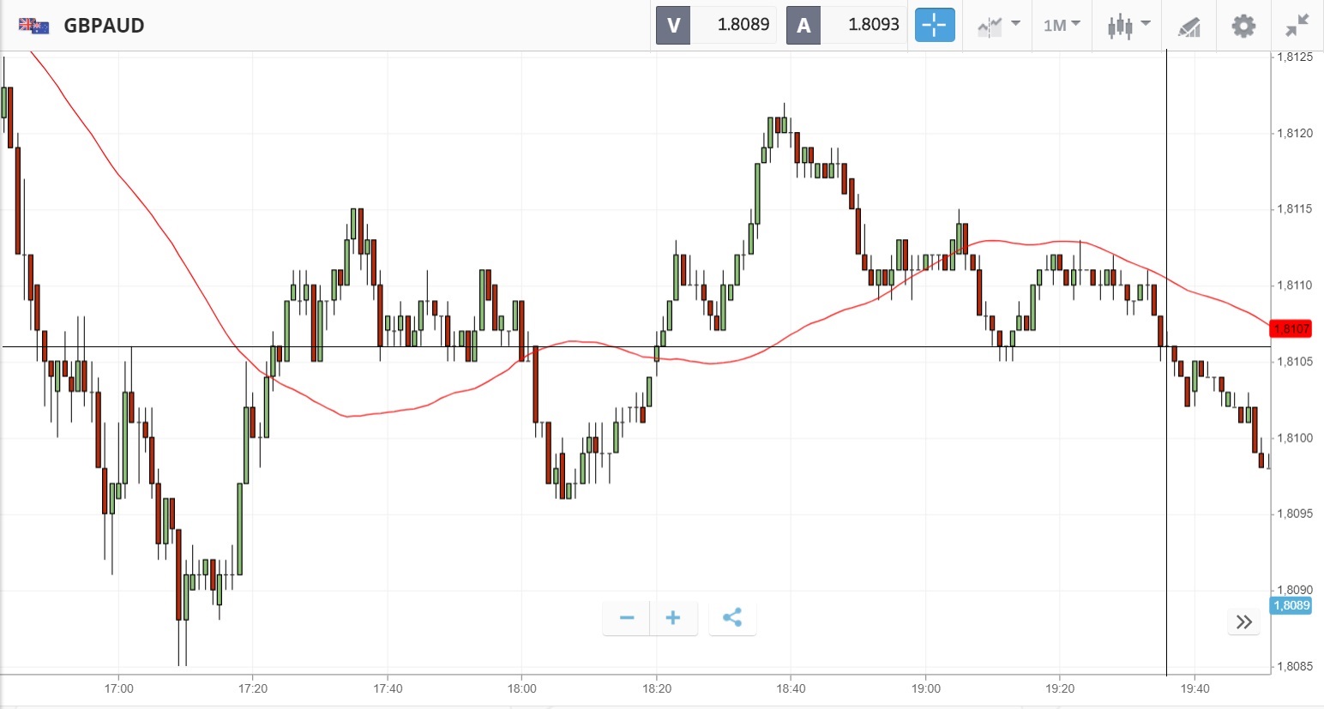
Task: Click the V sell button
Action: click(x=673, y=25)
